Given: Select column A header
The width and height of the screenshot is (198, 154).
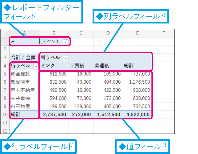Looking at the screenshot, I should (24, 33).
